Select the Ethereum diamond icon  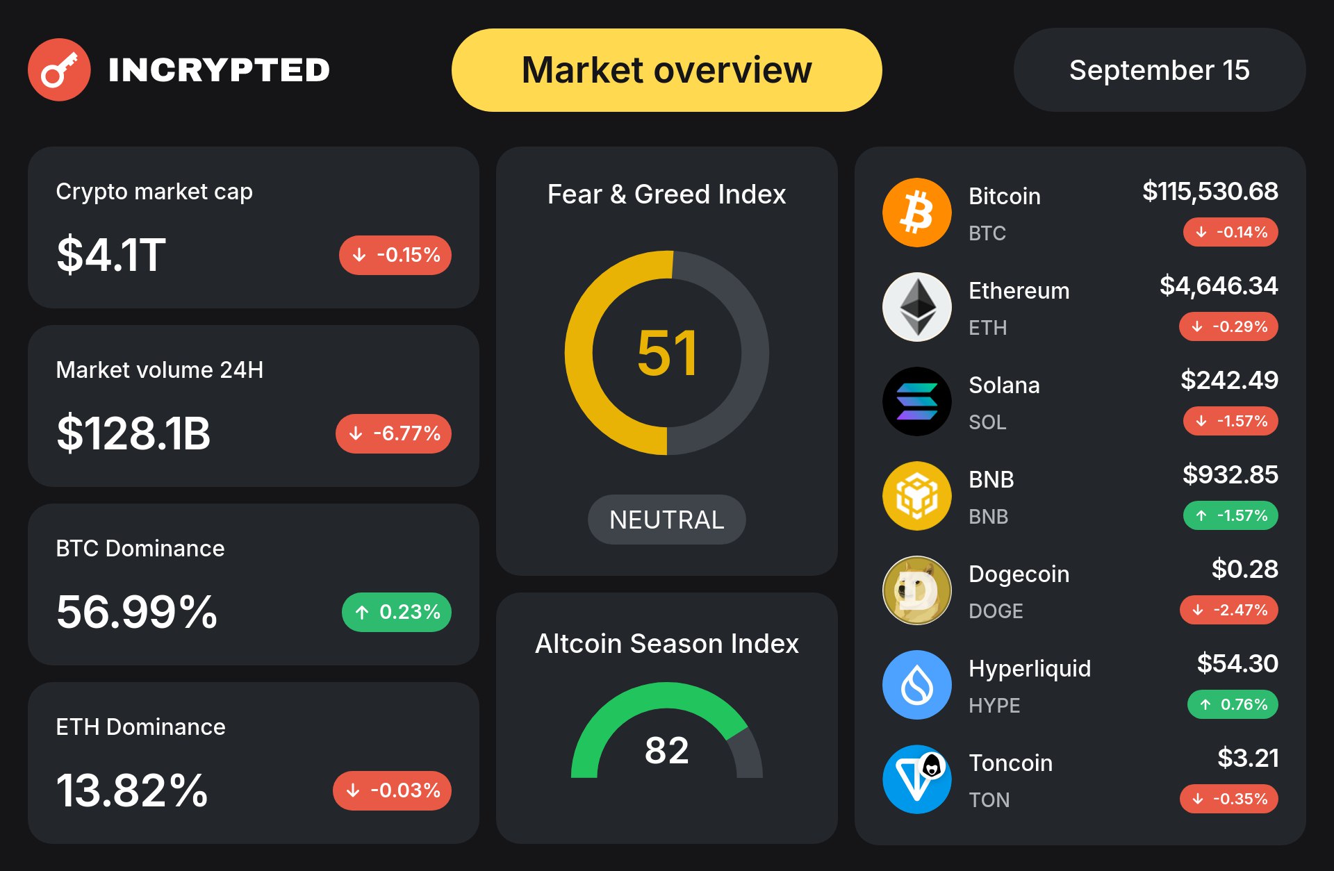pyautogui.click(x=917, y=307)
